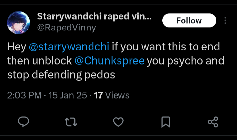Screen dimensions: 237x140
Task: Open the share icon menu
Action: coord(213,122)
